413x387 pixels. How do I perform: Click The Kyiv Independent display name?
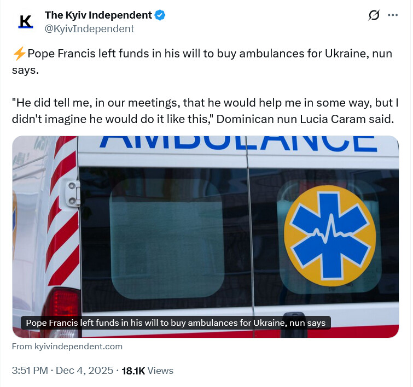(98, 15)
